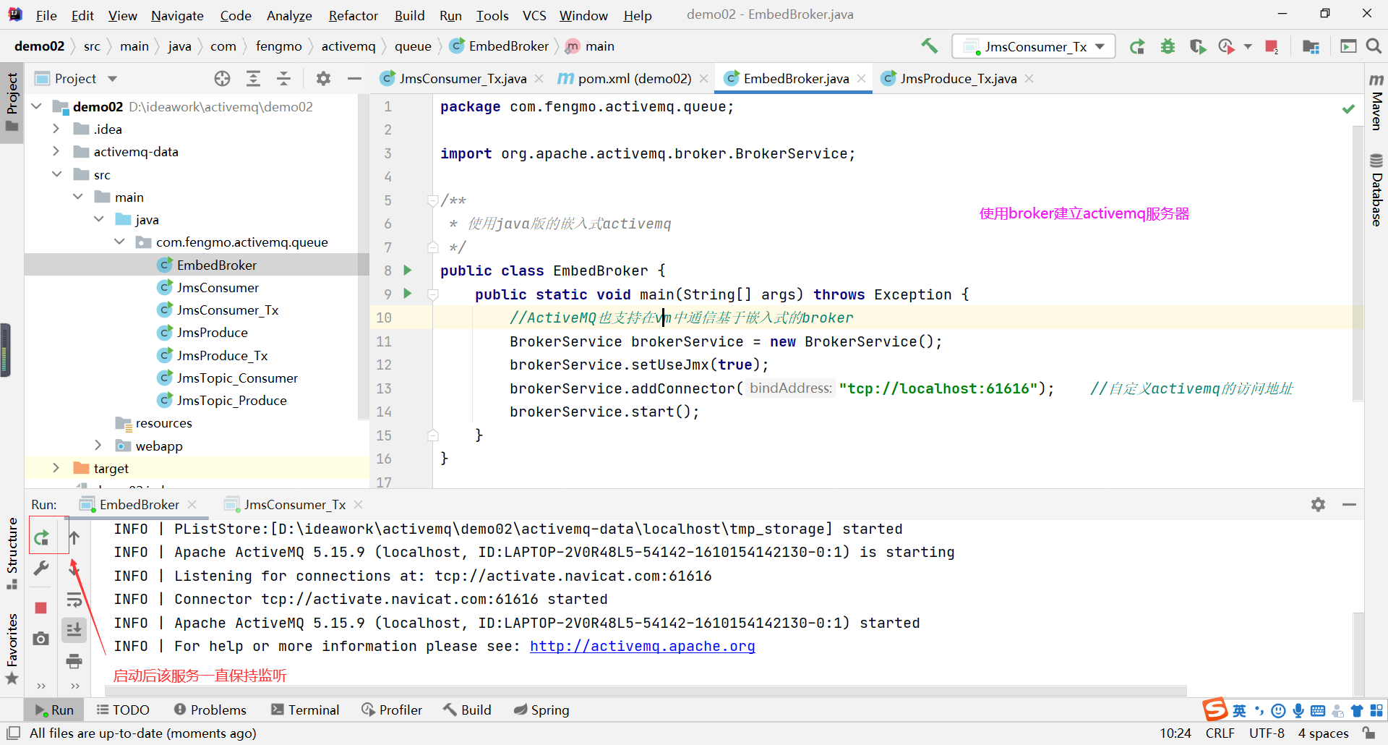Click the green inspection checkmark
Screen dimensions: 1388x745
1348,108
